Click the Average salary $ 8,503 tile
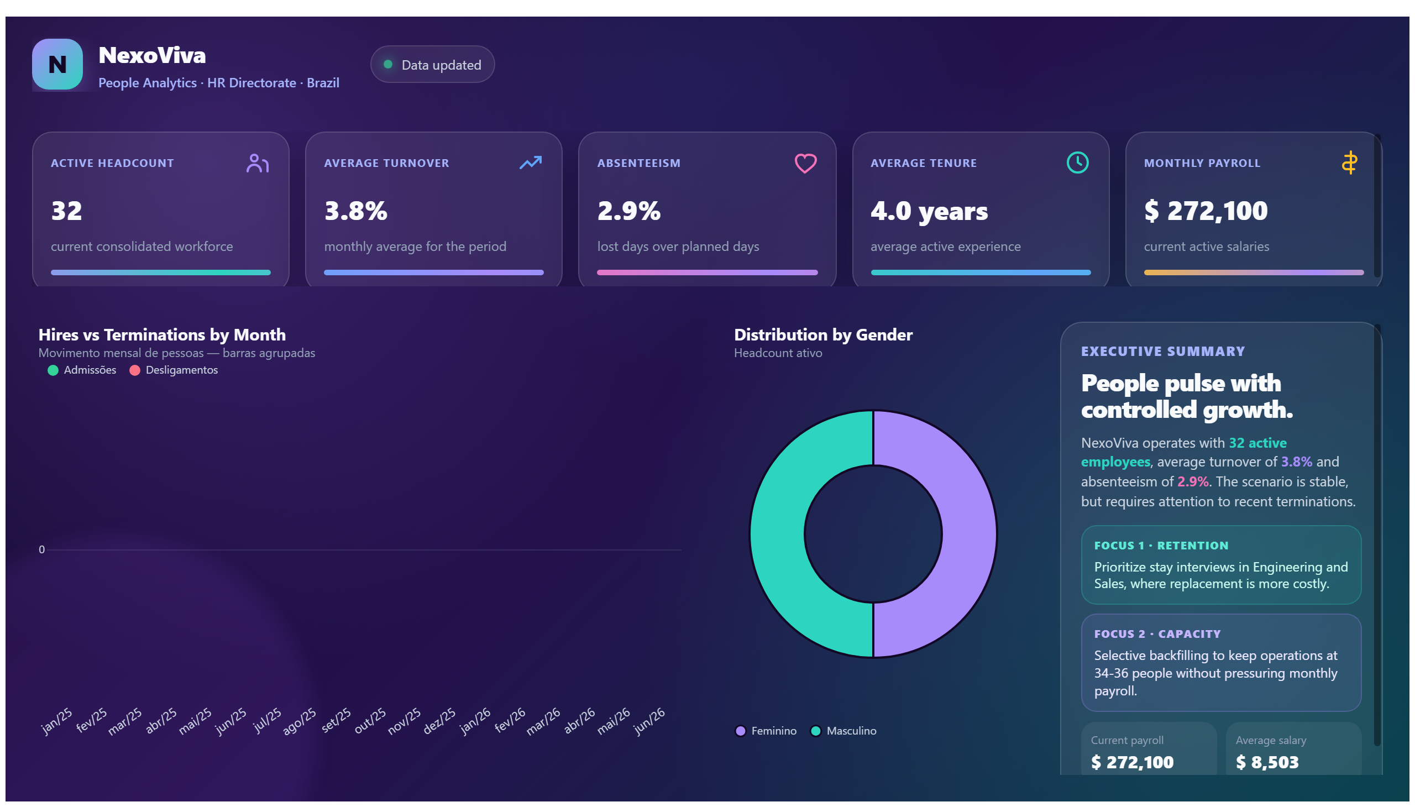The image size is (1415, 807). (1293, 750)
